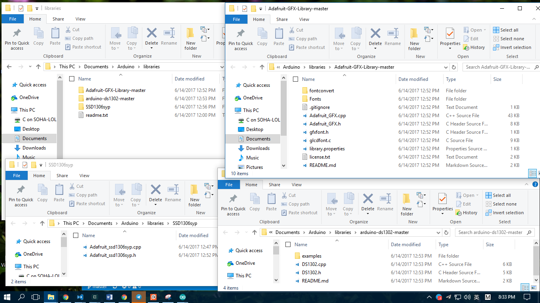Open Task View on the taskbar
The image size is (540, 303).
tap(36, 297)
